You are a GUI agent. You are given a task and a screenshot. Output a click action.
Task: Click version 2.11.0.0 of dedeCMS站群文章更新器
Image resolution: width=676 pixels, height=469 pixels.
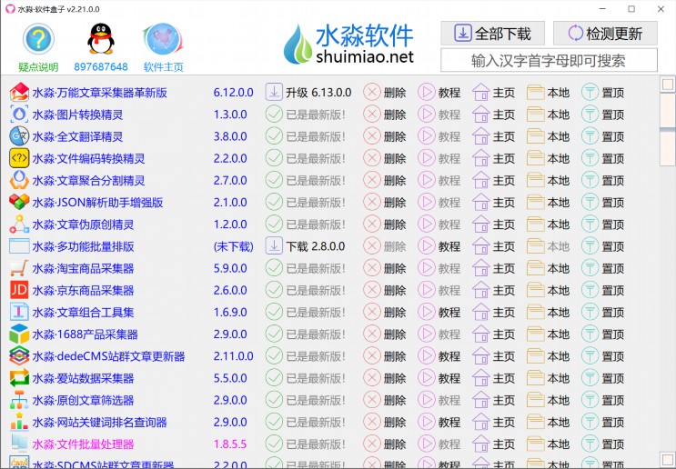click(233, 356)
